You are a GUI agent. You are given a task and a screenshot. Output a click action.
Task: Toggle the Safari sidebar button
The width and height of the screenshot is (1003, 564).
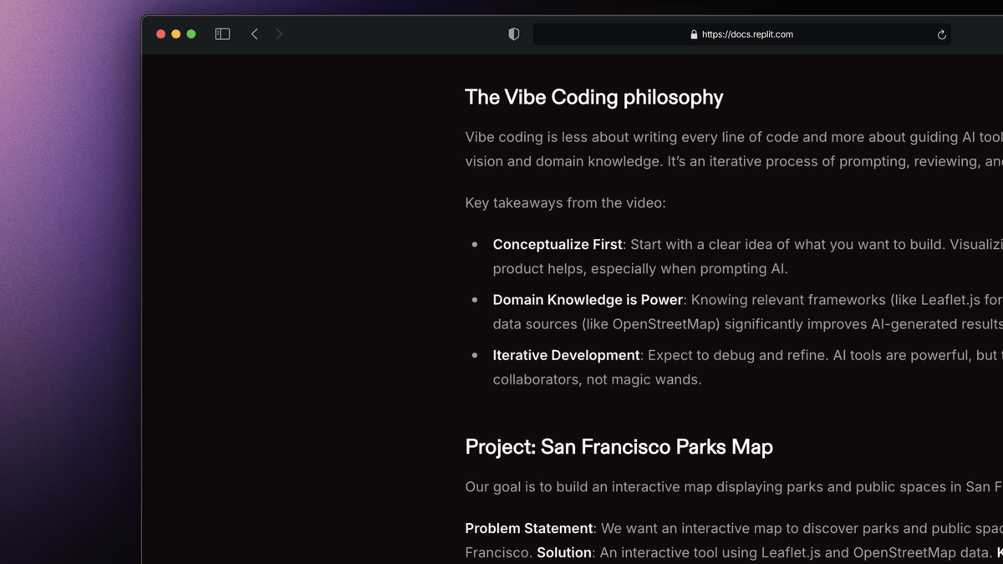[222, 34]
